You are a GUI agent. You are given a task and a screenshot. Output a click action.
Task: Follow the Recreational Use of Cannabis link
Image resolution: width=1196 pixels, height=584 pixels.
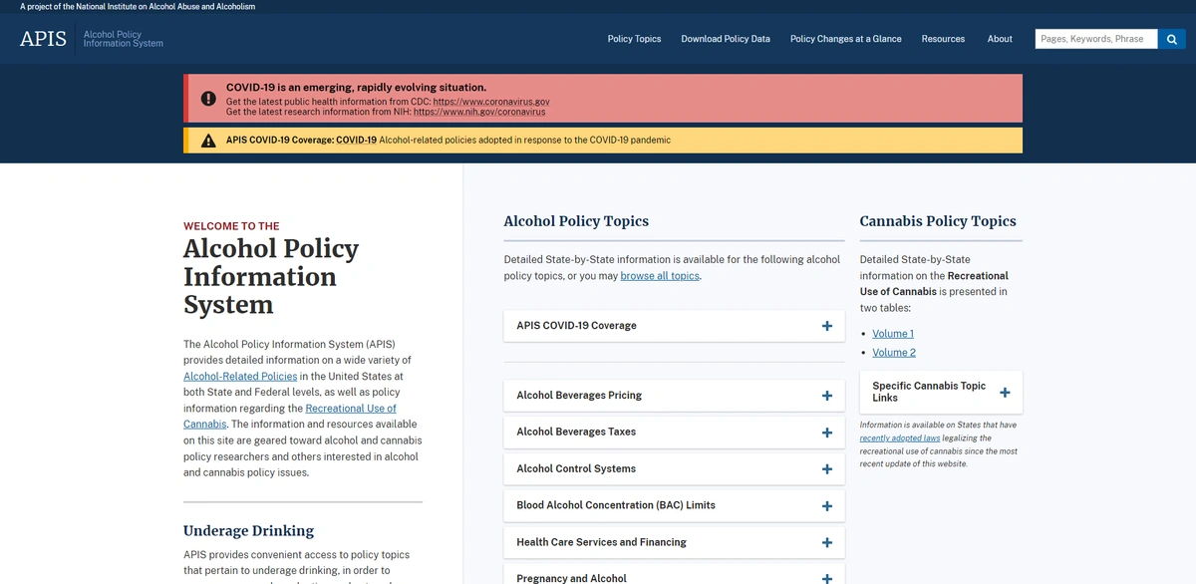pos(290,417)
